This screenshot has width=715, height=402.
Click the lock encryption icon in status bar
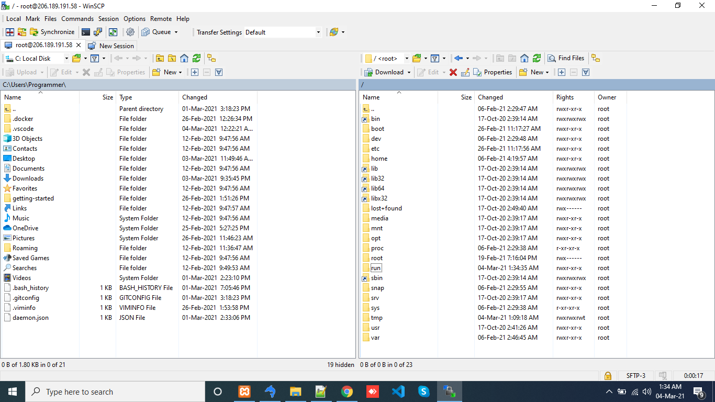(x=608, y=376)
